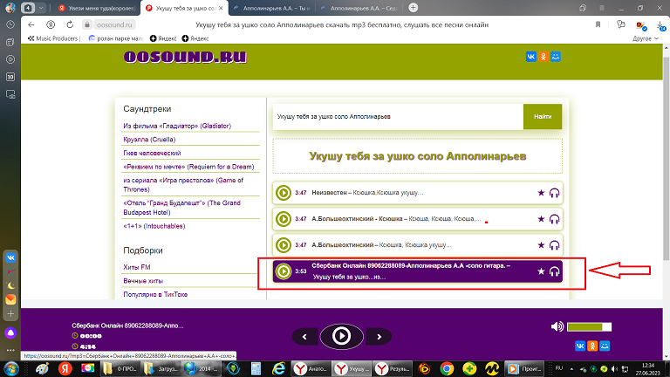Open «Отель "Гранд Будапешт"» soundtrack link
This screenshot has height=377, width=670.
point(181,208)
